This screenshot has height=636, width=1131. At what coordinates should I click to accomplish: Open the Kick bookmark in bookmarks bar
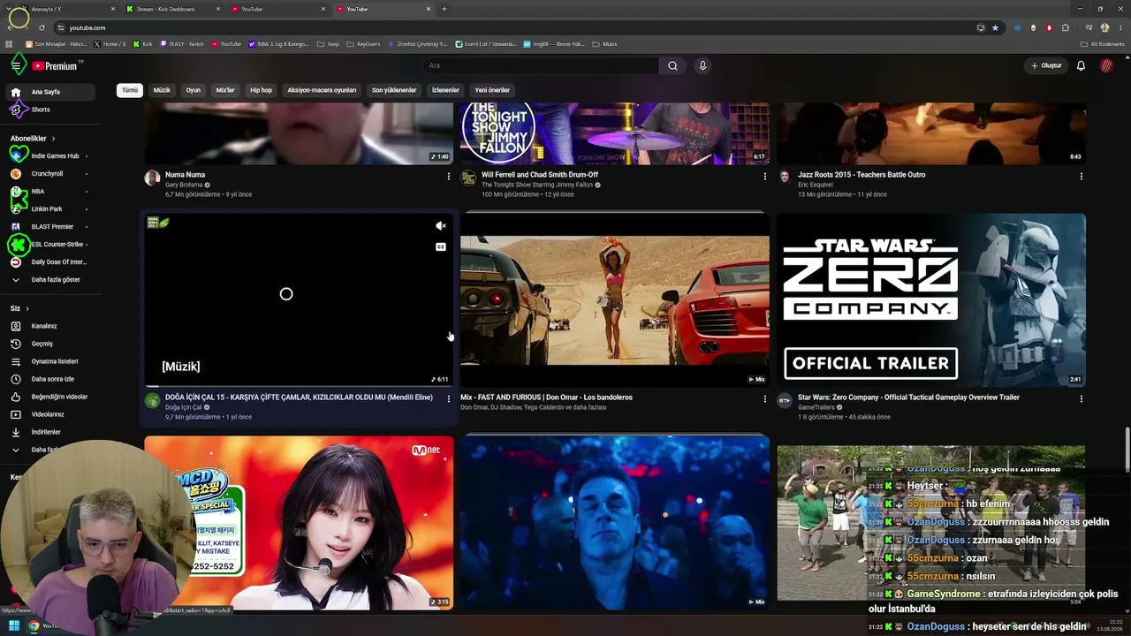coord(143,44)
